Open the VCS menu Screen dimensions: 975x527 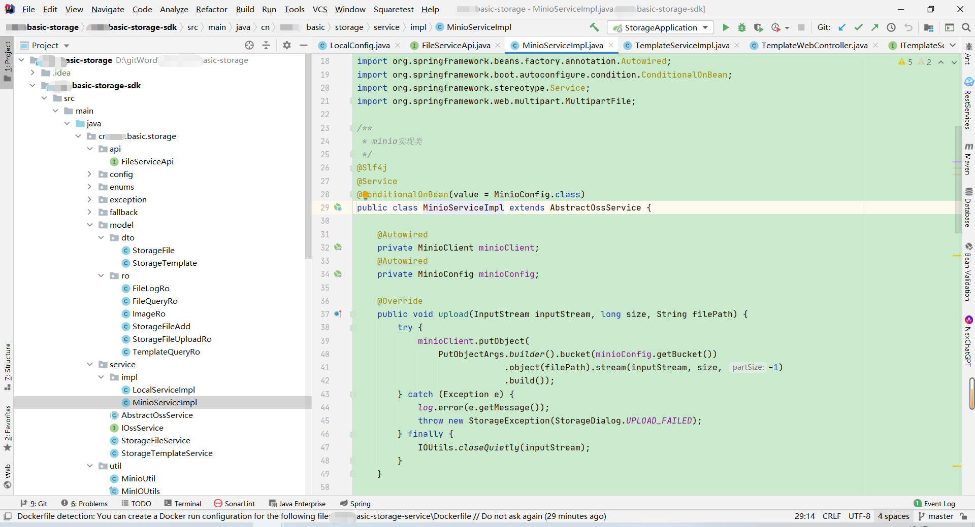click(x=320, y=9)
